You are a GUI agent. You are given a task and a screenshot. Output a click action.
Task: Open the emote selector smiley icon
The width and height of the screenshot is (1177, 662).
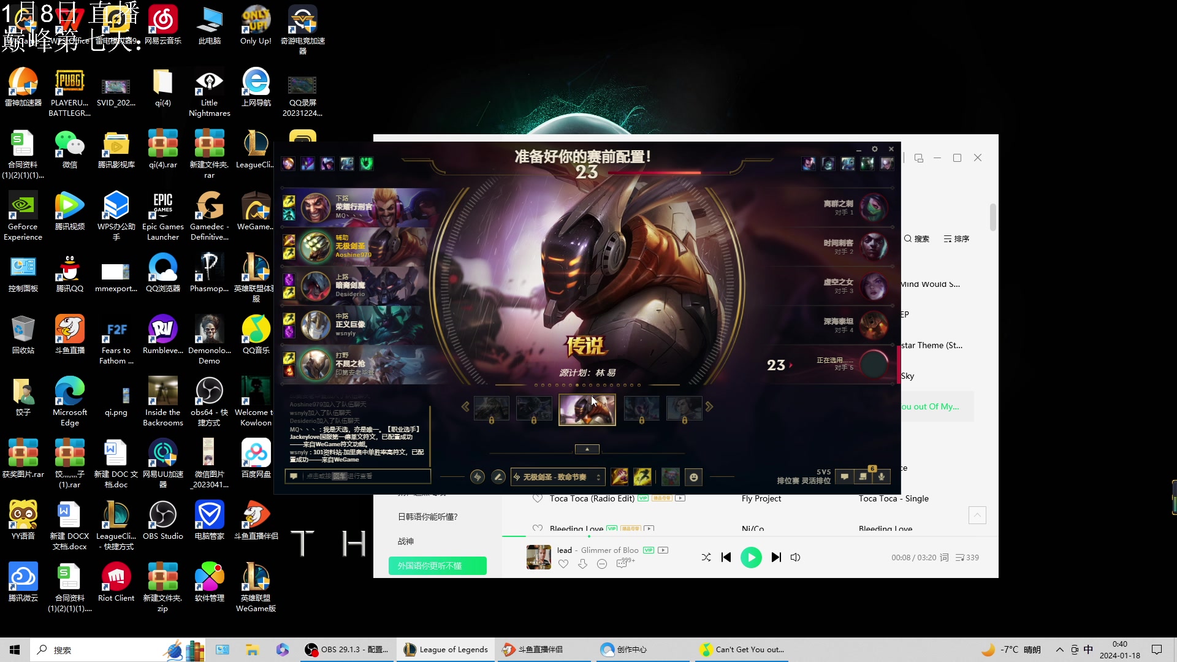pyautogui.click(x=694, y=477)
